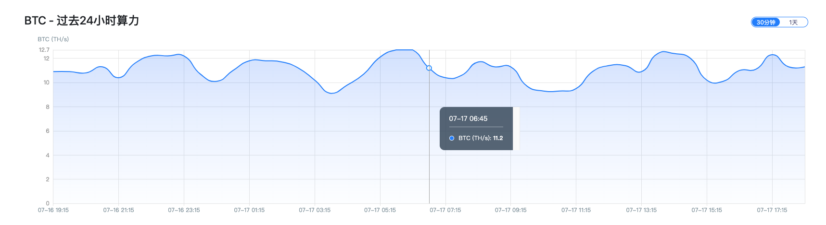The height and width of the screenshot is (225, 826).
Task: Select x-axis label 07-17 17:15
Action: click(772, 210)
